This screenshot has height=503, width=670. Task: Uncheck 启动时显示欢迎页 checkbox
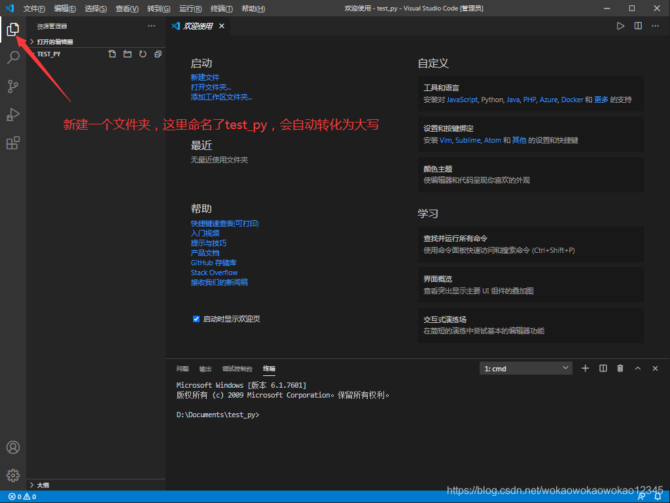click(196, 319)
